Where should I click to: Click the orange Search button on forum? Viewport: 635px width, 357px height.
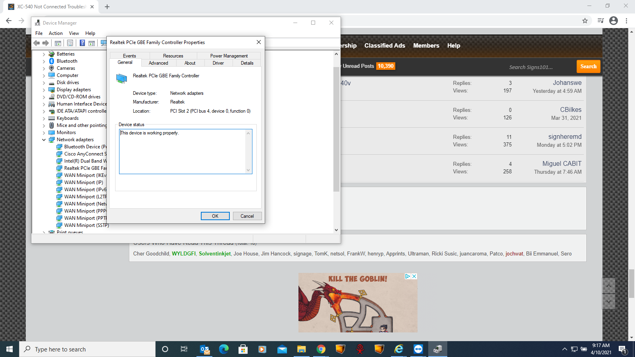(x=588, y=67)
